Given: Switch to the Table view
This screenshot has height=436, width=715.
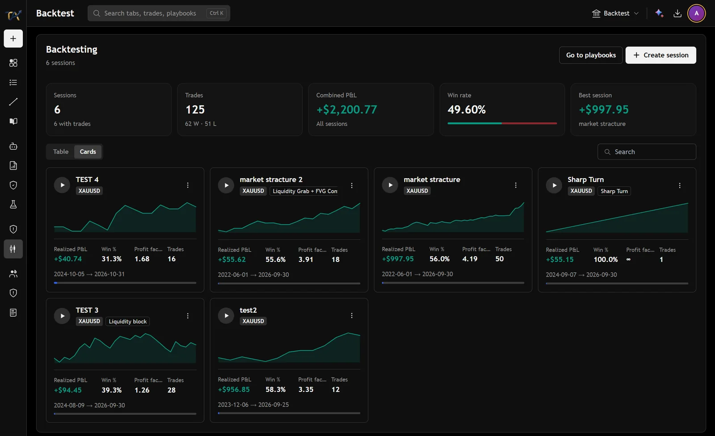Looking at the screenshot, I should pyautogui.click(x=61, y=151).
